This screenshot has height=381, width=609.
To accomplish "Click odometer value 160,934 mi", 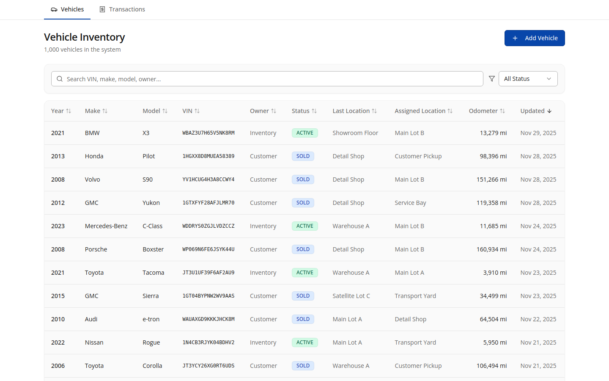I will click(491, 249).
